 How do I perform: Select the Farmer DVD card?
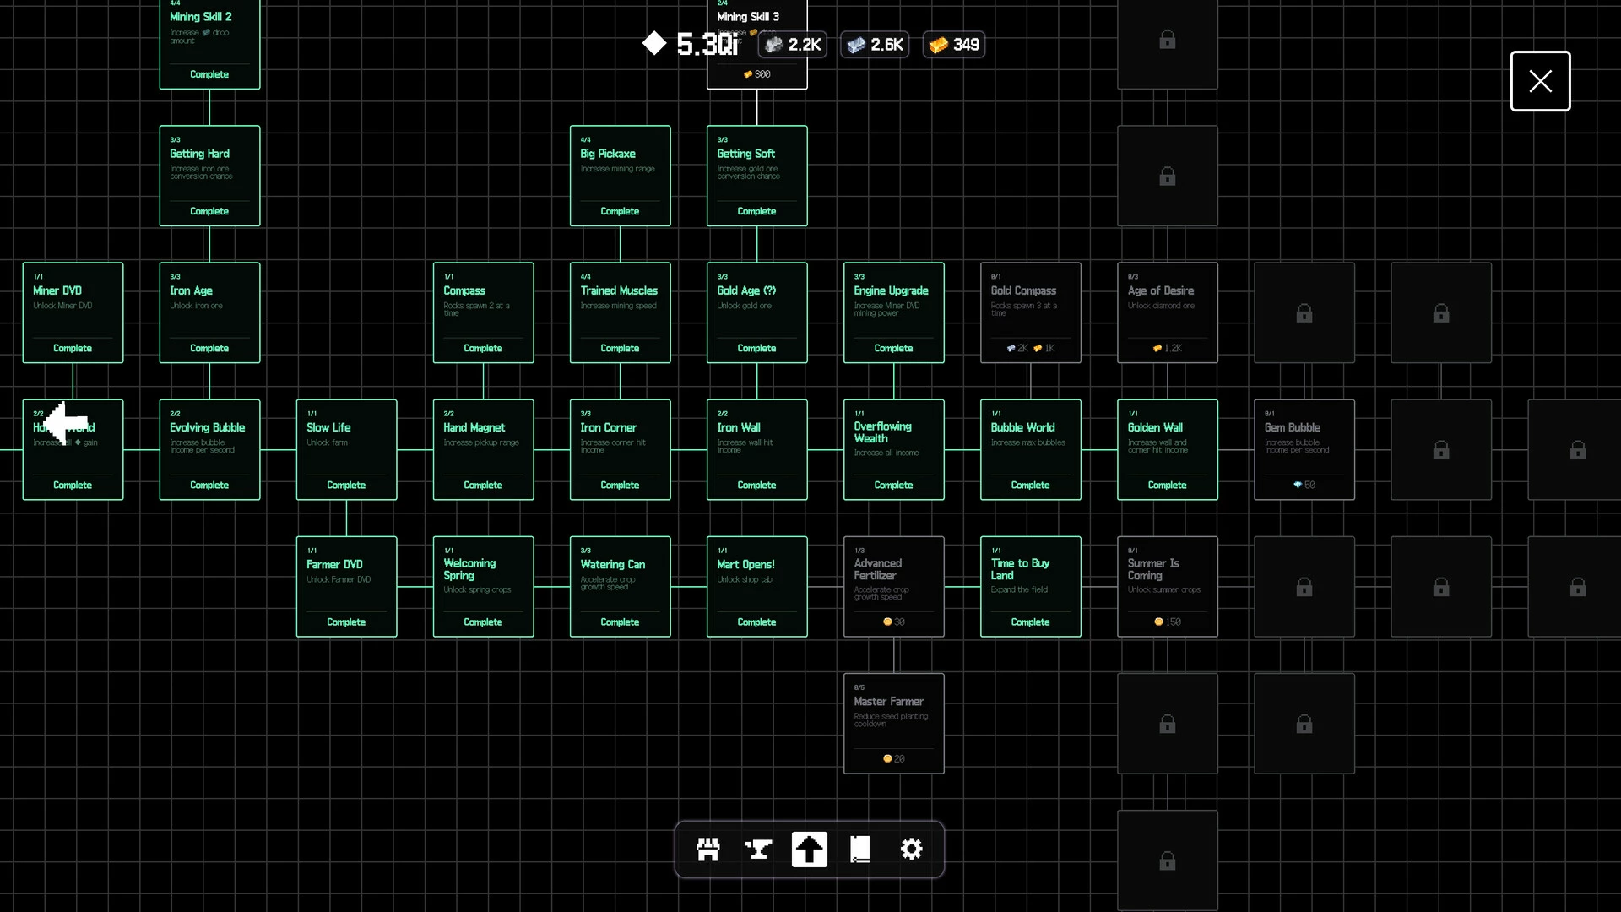point(346,586)
